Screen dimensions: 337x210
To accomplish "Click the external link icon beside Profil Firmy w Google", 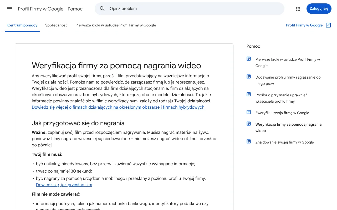I will tap(328, 25).
